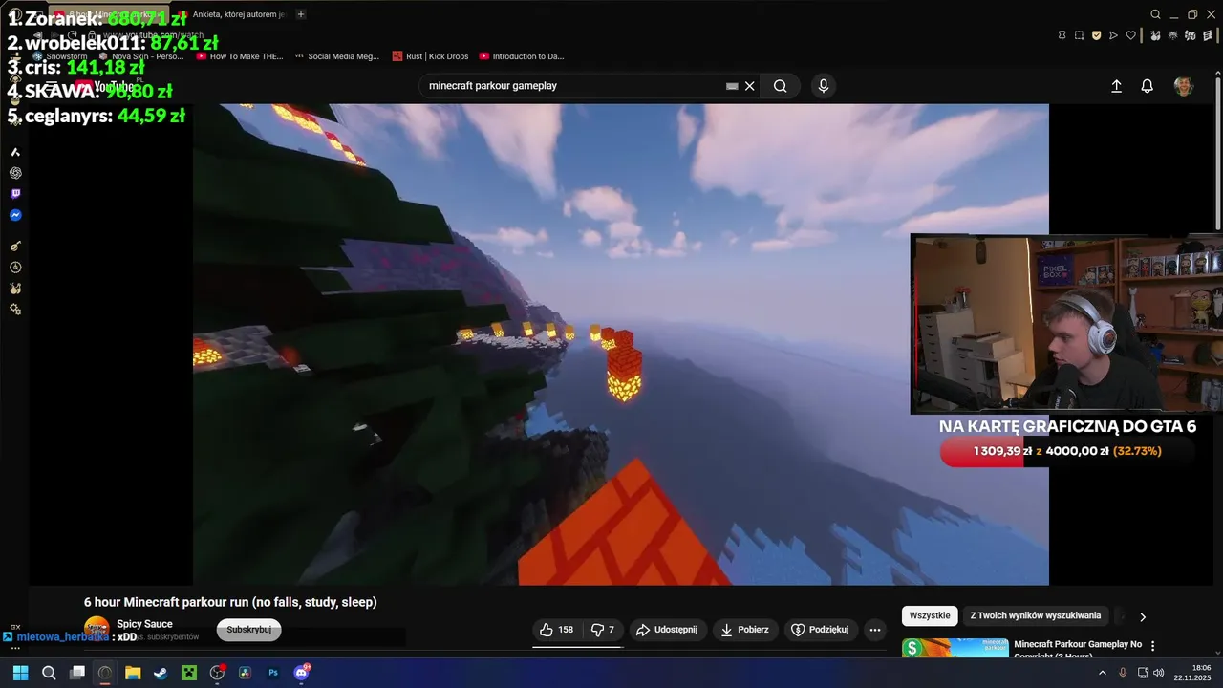1223x688 pixels.
Task: Open Windows taskbar search
Action: coord(49,673)
